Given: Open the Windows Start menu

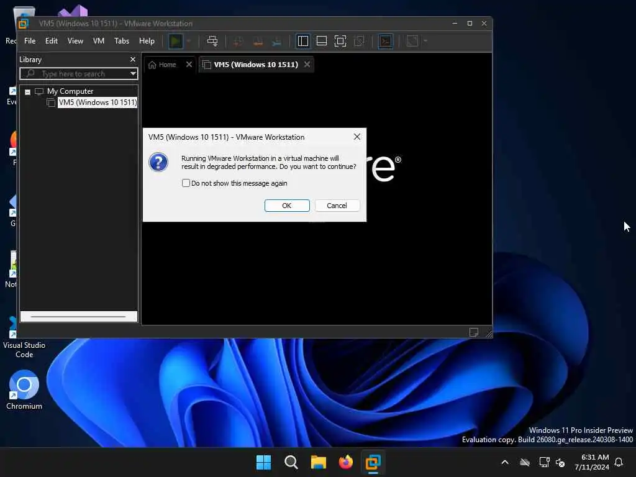Looking at the screenshot, I should tap(263, 462).
